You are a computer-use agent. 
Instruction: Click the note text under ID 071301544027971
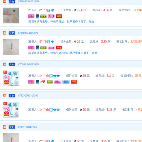click(x=63, y=53)
